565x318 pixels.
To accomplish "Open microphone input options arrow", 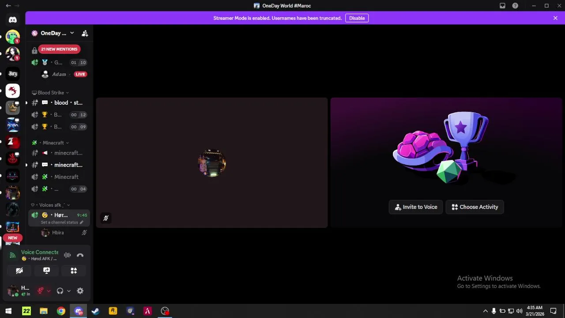I will [48, 291].
